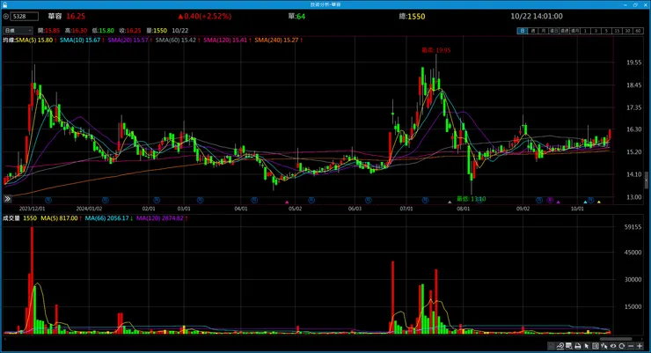Click the SMA(5) 15.80 indicator label
The width and height of the screenshot is (651, 353).
click(36, 40)
